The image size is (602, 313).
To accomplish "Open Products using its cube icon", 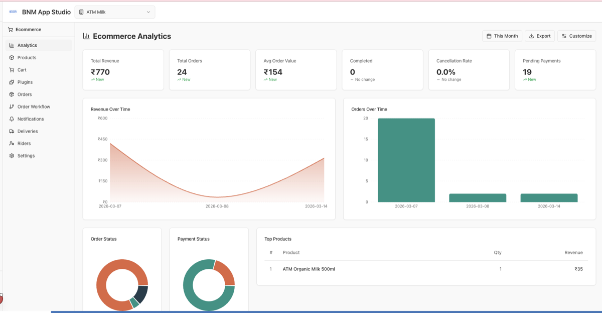I will (11, 57).
